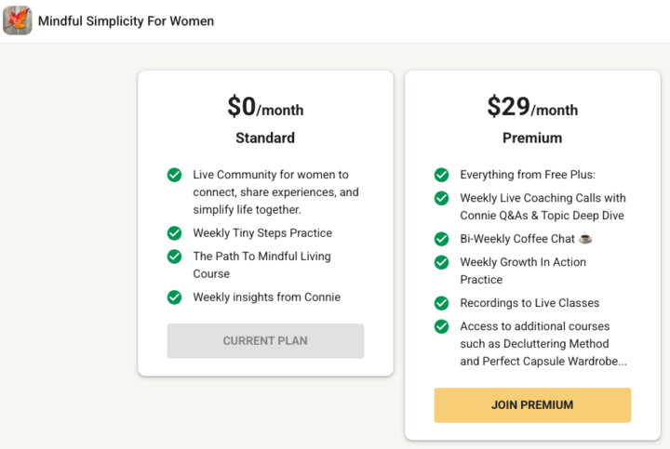Click the checkmark next to Weekly insights from Connie
Viewport: 670px width, 449px height.
174,297
